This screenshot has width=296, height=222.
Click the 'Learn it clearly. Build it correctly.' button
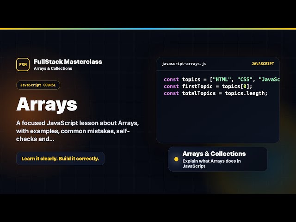click(x=60, y=159)
